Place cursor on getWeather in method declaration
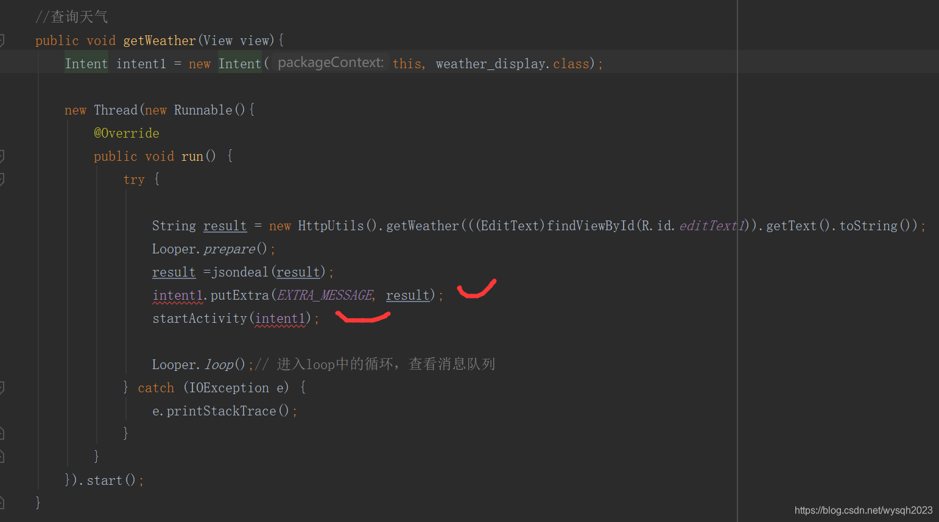 coord(160,41)
